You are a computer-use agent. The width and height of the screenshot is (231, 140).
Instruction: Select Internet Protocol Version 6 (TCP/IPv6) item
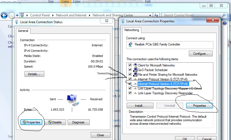click(x=163, y=79)
